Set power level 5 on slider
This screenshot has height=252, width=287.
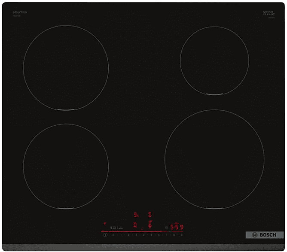pos(151,235)
